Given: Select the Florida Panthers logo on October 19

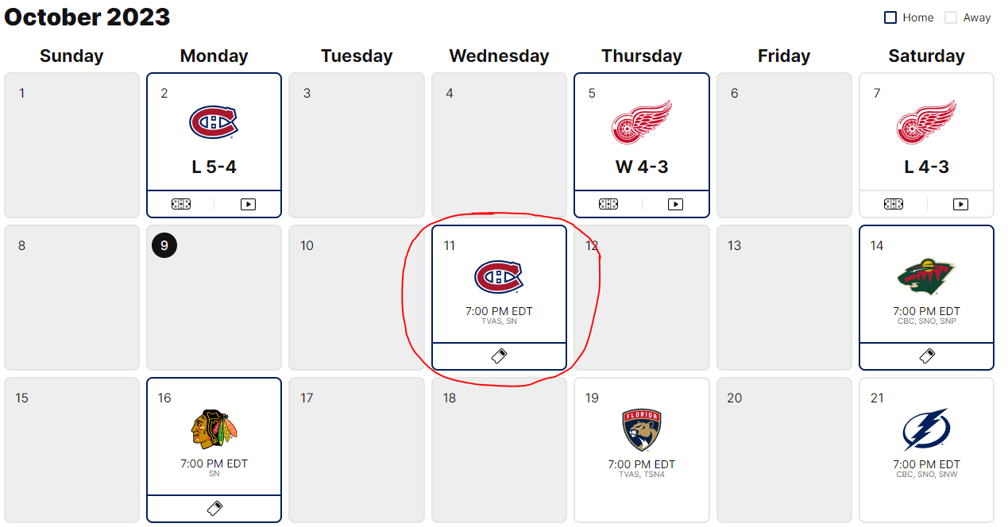Looking at the screenshot, I should tap(642, 430).
